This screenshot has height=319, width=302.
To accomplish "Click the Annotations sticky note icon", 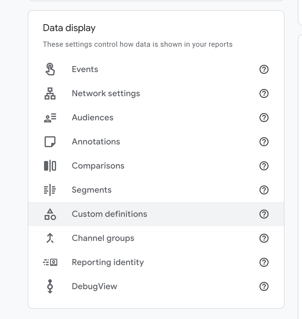I will tap(50, 142).
